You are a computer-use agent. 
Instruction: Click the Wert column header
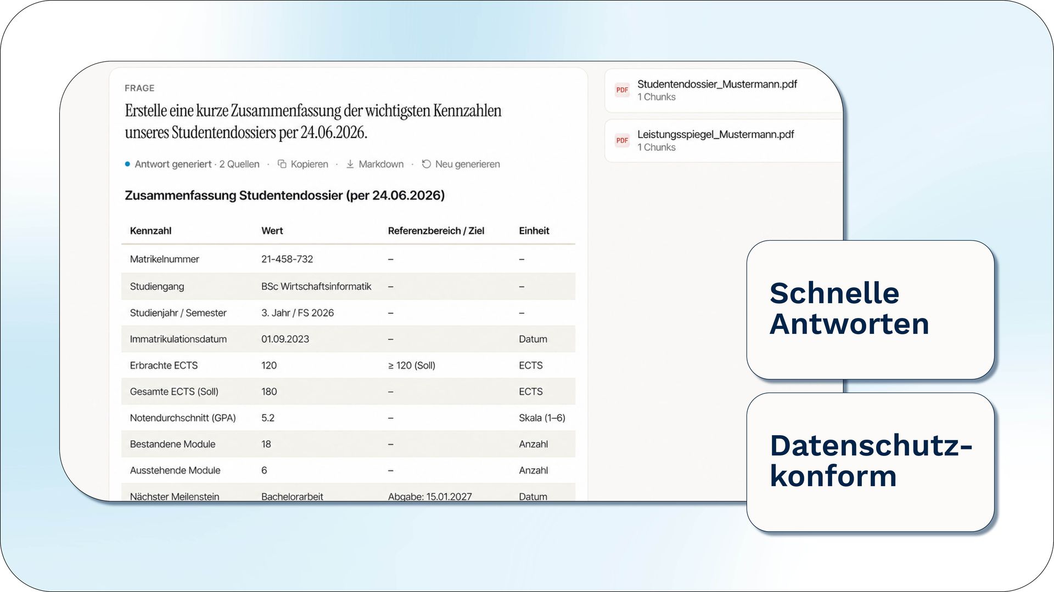pyautogui.click(x=272, y=231)
